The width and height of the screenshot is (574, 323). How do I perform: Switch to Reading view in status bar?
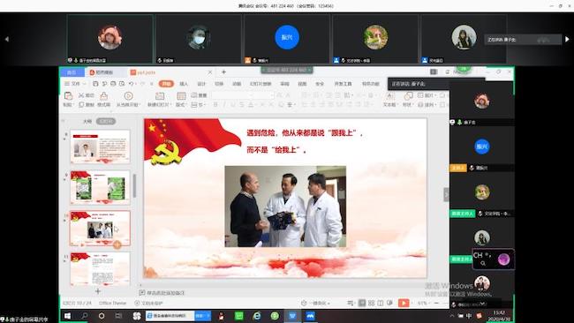[x=381, y=303]
